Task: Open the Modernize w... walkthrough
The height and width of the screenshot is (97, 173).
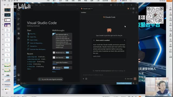Action: point(62,53)
